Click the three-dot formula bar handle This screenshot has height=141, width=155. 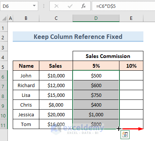point(44,6)
